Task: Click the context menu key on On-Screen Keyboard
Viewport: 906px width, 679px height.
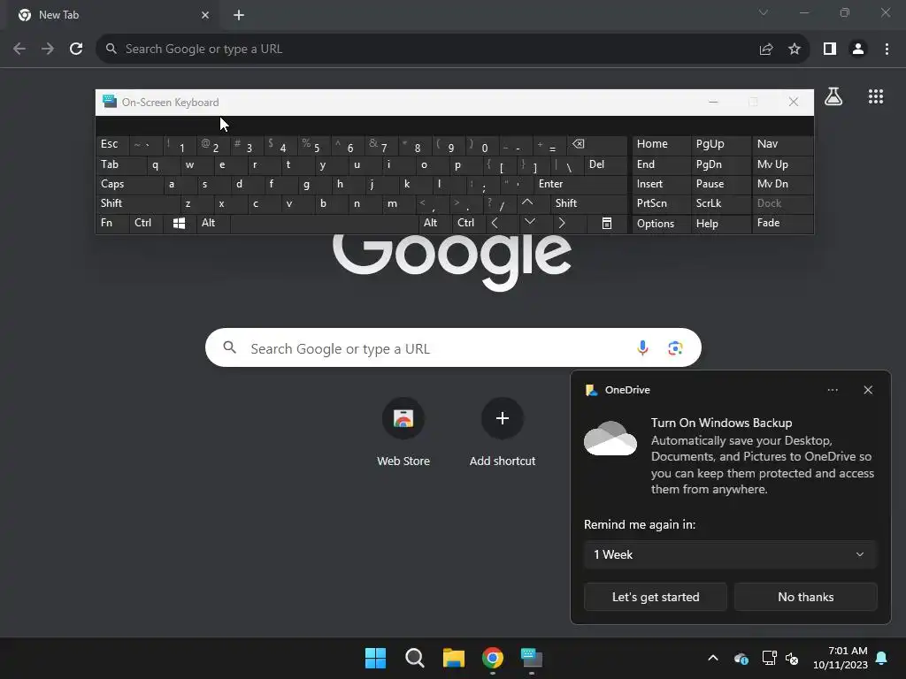Action: coord(607,224)
